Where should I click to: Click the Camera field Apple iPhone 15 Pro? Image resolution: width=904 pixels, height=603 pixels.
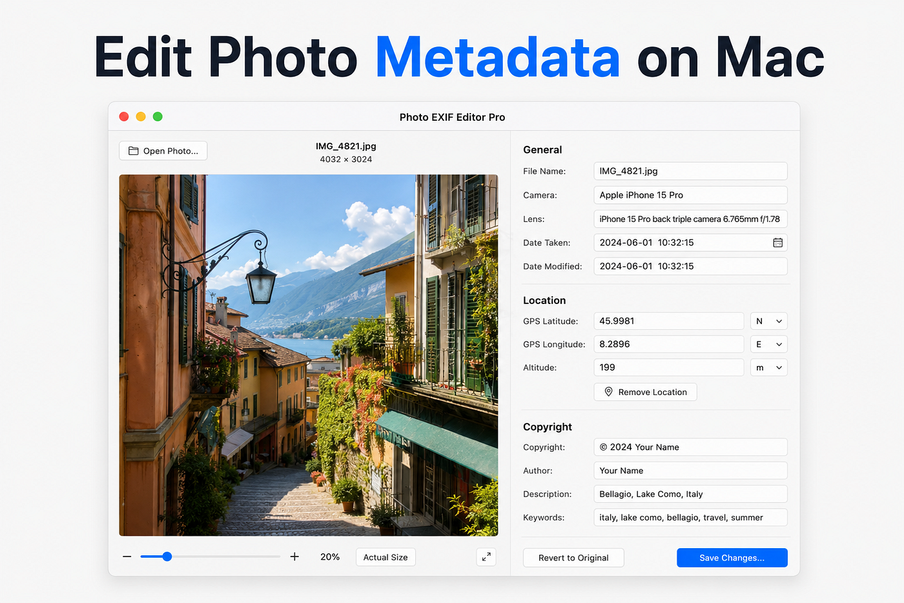click(x=690, y=195)
